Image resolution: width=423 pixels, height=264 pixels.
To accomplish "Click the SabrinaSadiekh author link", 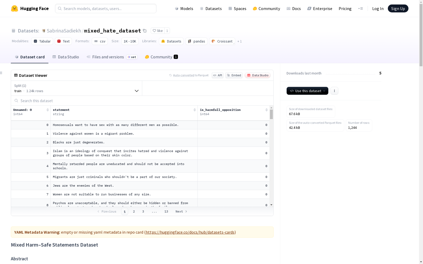I will 64,31.
